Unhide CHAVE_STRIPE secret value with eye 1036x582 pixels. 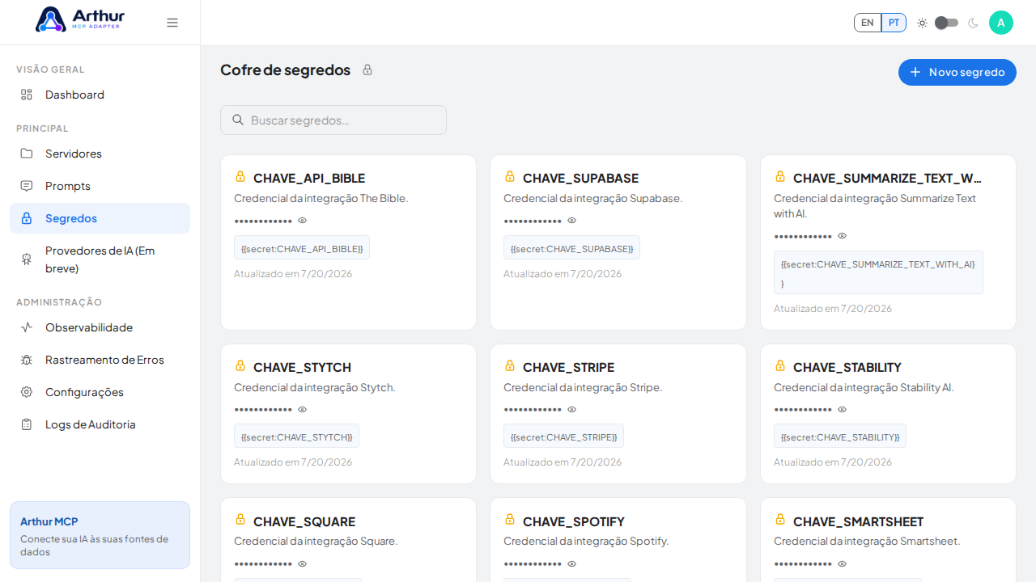click(572, 409)
